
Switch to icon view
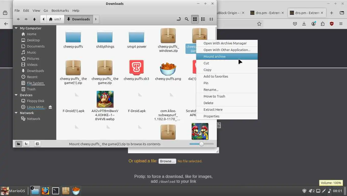pos(195,19)
